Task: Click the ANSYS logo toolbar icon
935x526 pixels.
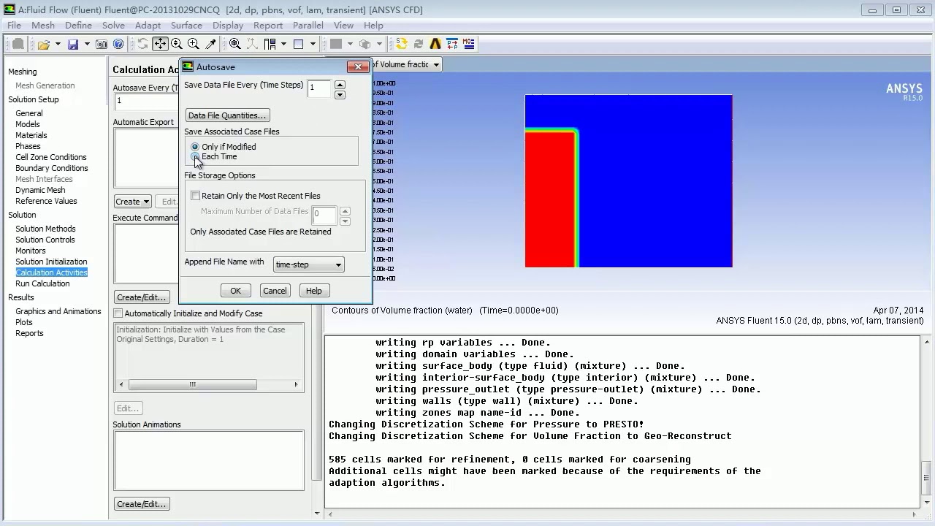Action: [435, 44]
